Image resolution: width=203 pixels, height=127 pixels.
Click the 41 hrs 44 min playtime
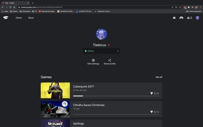[x=80, y=90]
